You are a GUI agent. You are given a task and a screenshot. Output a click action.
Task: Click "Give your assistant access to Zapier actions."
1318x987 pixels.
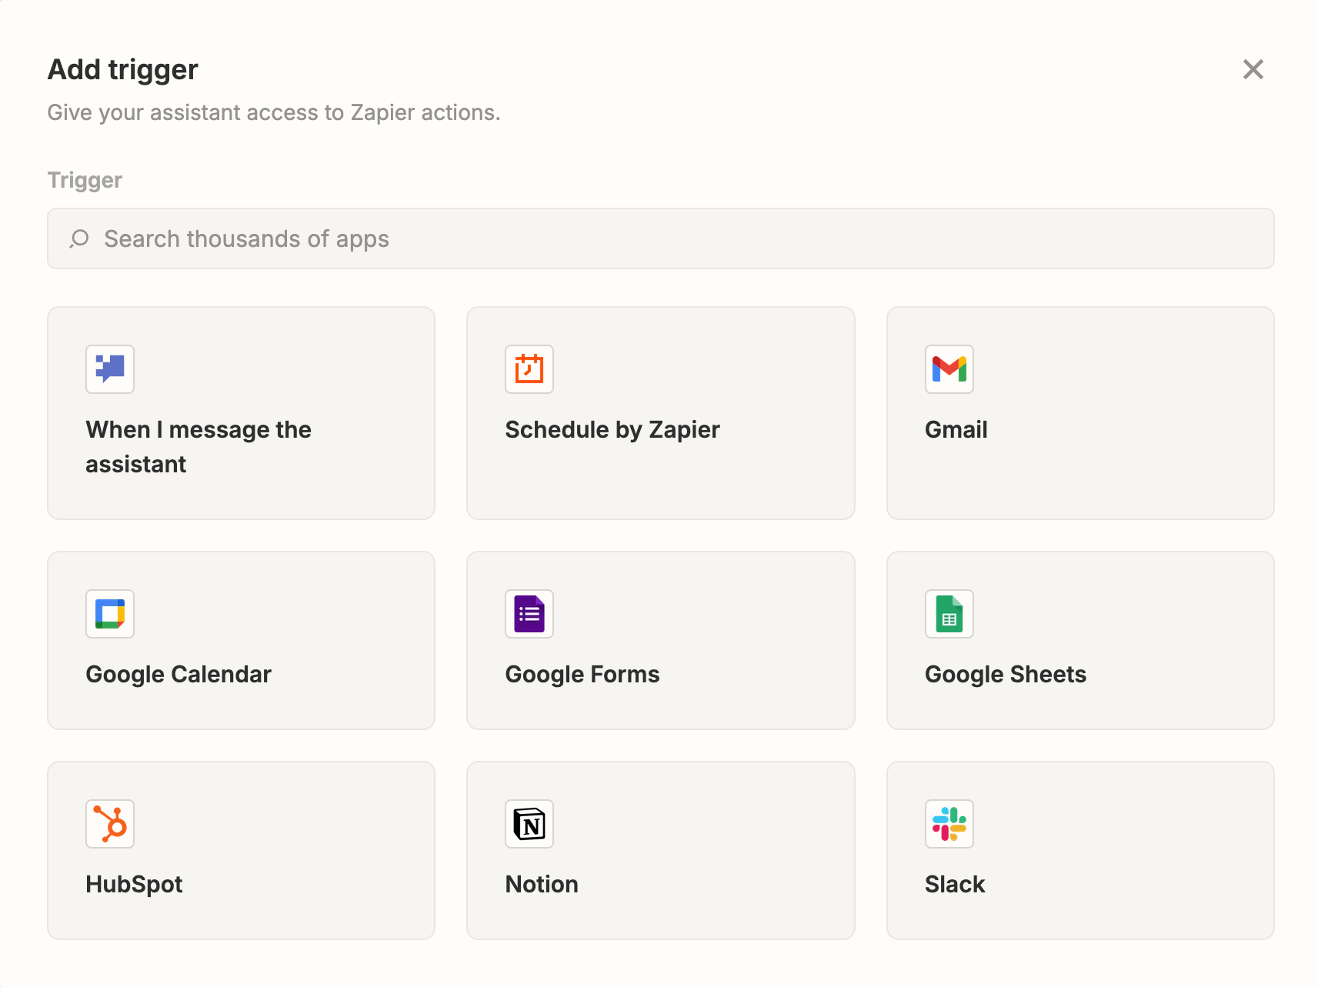(x=274, y=113)
